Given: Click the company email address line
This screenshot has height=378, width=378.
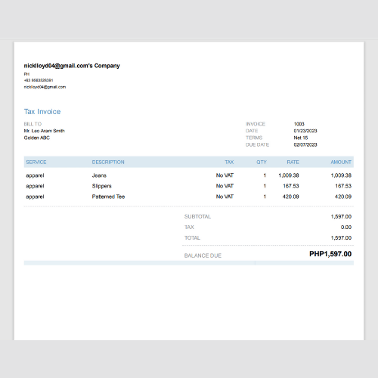Looking at the screenshot, I should point(45,87).
